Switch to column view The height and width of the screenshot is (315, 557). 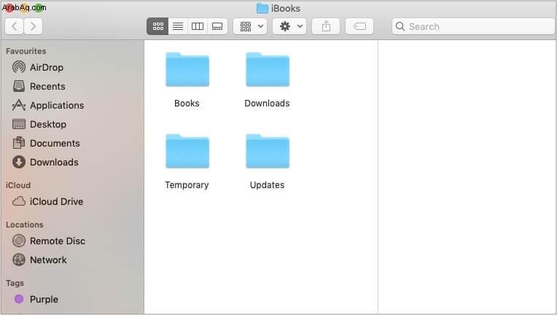click(x=198, y=26)
